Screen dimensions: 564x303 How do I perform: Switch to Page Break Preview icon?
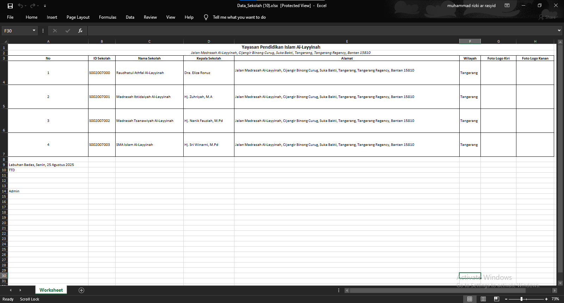(x=497, y=299)
